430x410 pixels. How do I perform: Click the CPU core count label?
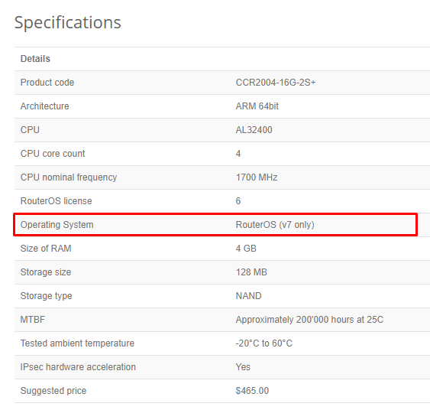[x=53, y=154]
